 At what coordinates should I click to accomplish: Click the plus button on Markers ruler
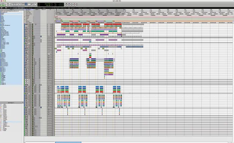[x=33, y=21]
